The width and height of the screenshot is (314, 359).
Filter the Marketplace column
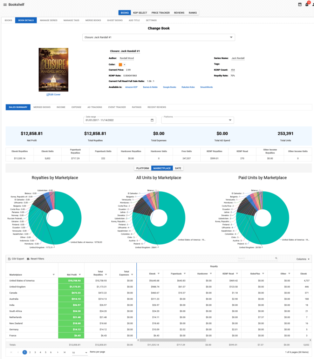tap(54, 275)
